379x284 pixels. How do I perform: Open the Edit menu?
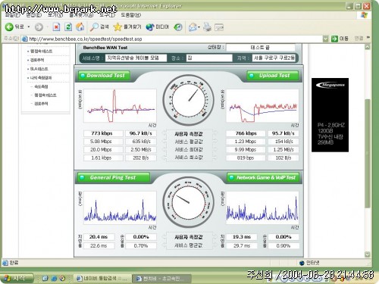(34, 15)
